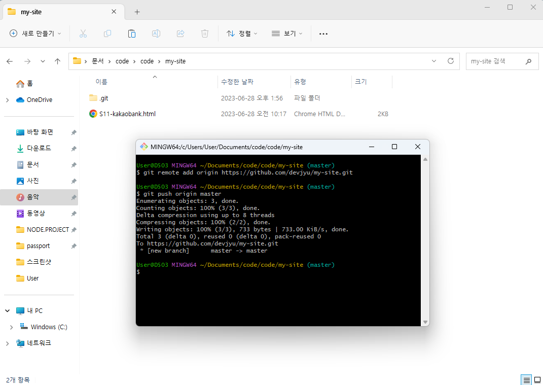Sort by 이름 column header
Image resolution: width=543 pixels, height=385 pixels.
[101, 82]
